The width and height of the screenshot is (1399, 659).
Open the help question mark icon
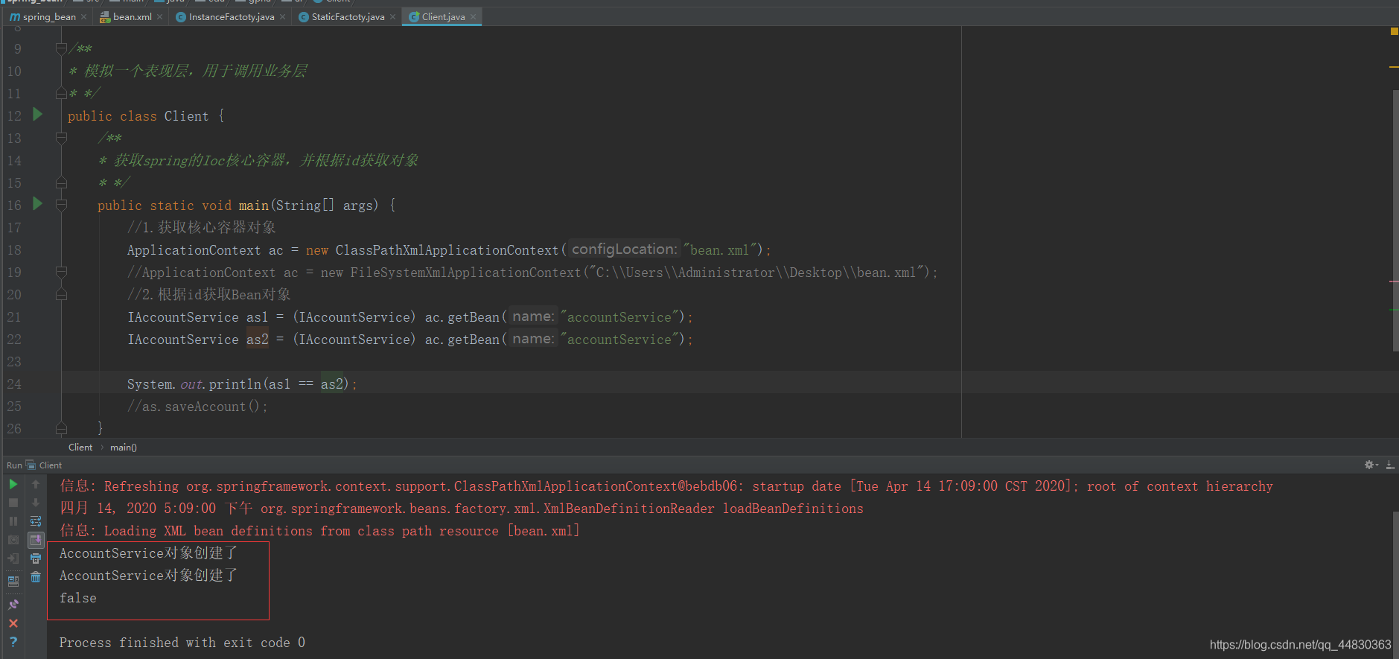pos(13,642)
